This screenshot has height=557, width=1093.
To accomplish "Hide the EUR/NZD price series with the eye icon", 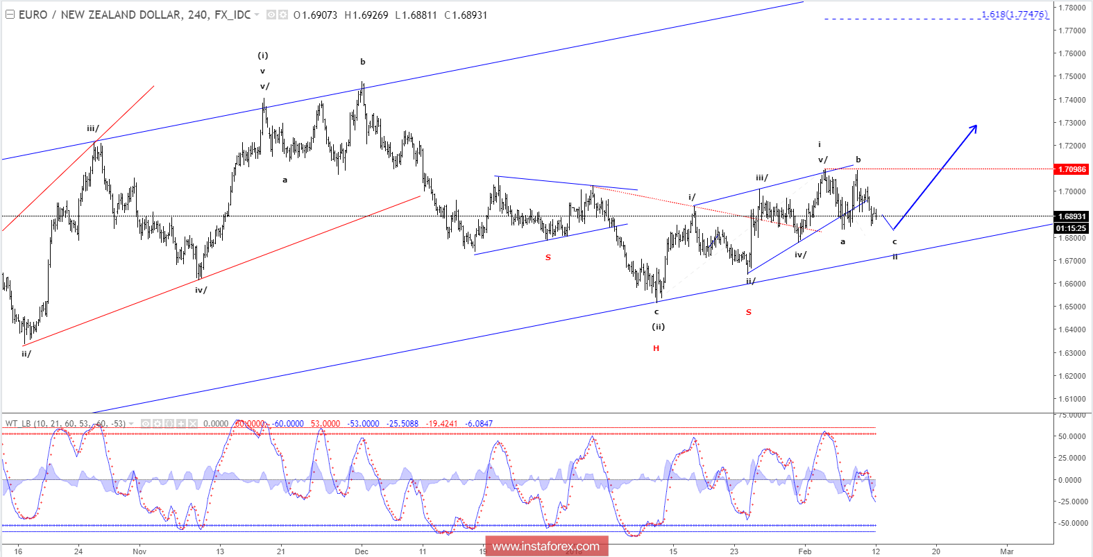I will pyautogui.click(x=271, y=15).
